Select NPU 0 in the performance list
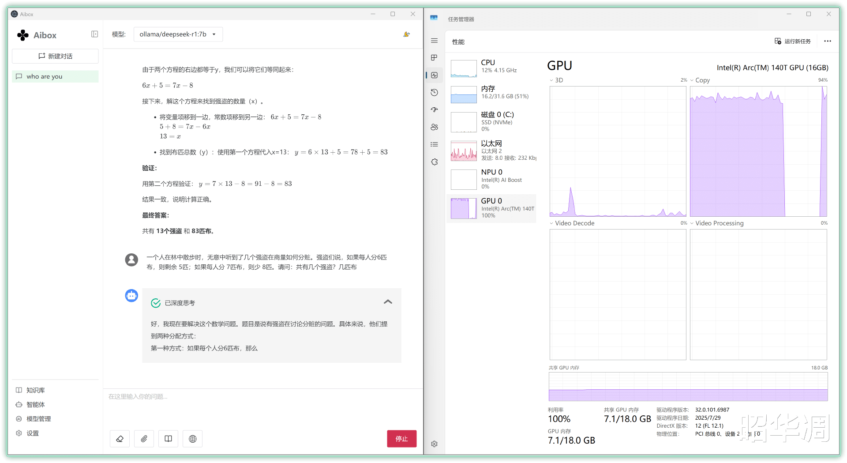The image size is (847, 463). (492, 179)
